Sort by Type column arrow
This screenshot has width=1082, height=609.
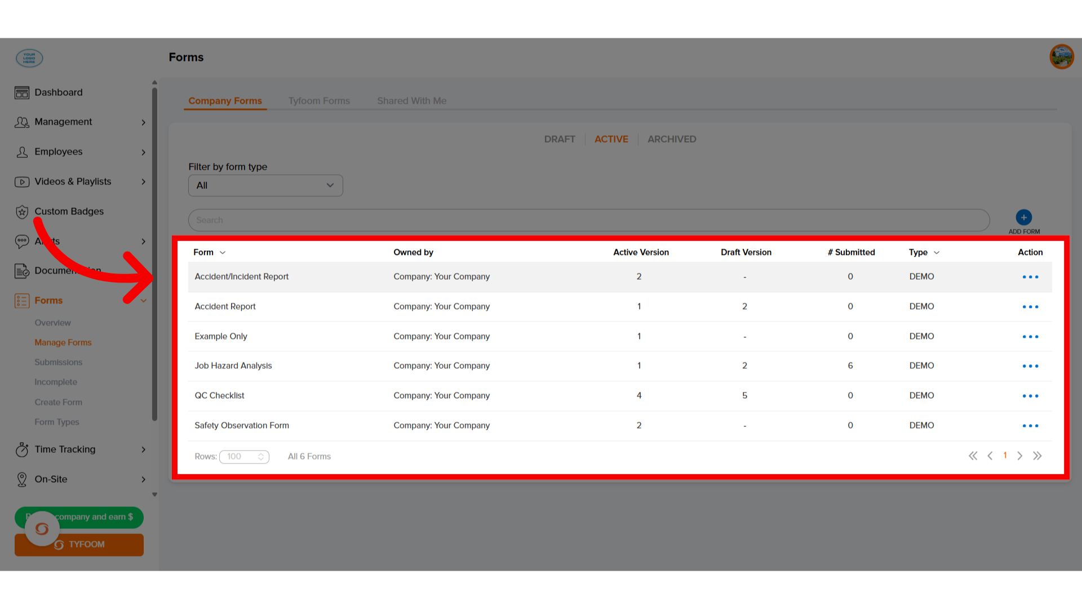(x=937, y=253)
